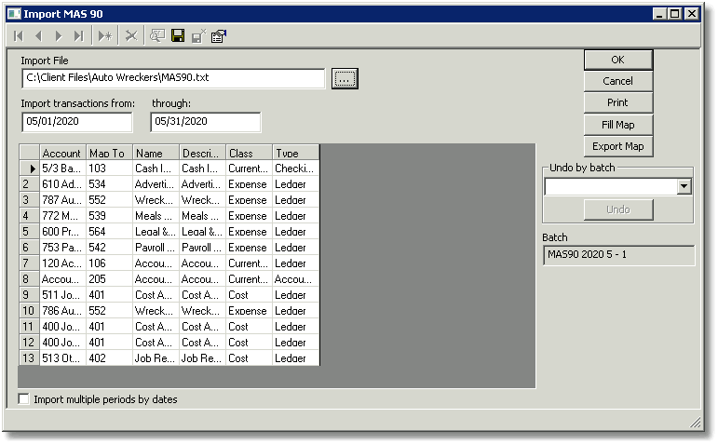The image size is (718, 445).
Task: Go to next record arrow
Action: [59, 35]
